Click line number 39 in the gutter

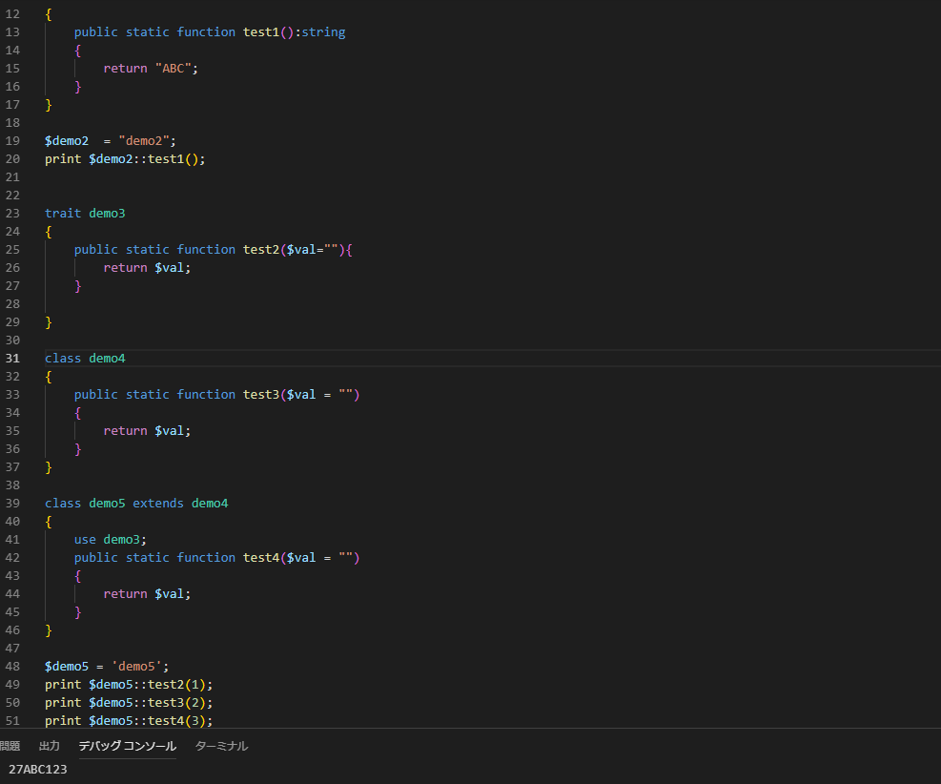tap(12, 503)
